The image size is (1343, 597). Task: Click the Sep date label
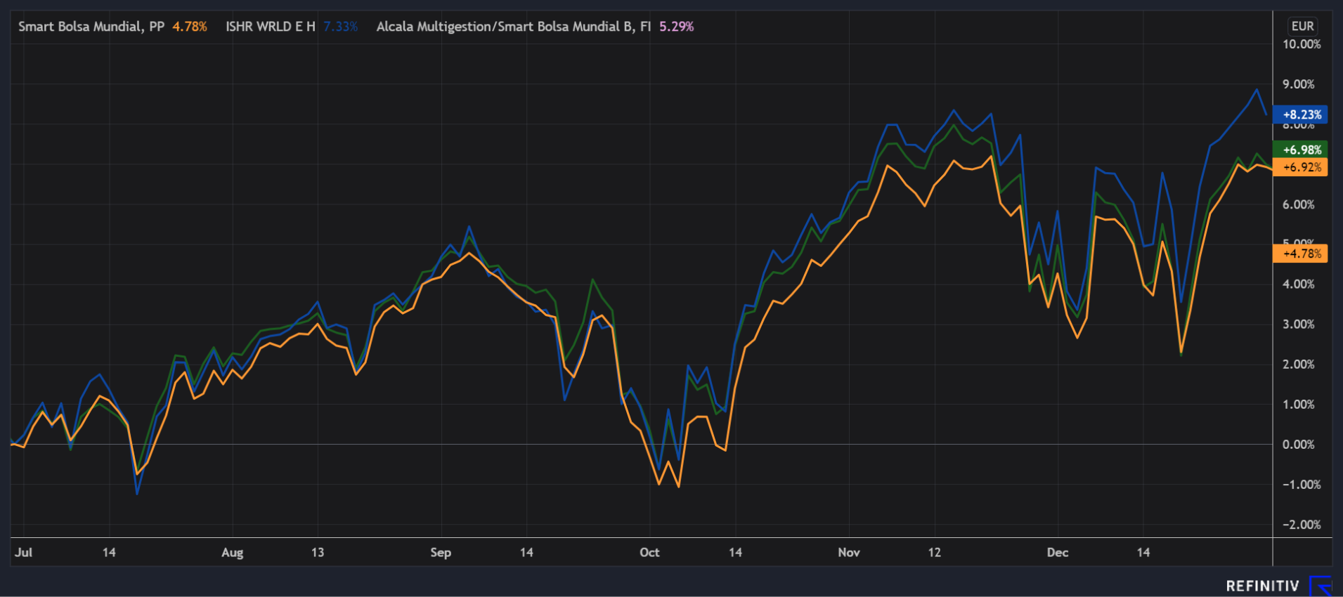click(x=441, y=552)
